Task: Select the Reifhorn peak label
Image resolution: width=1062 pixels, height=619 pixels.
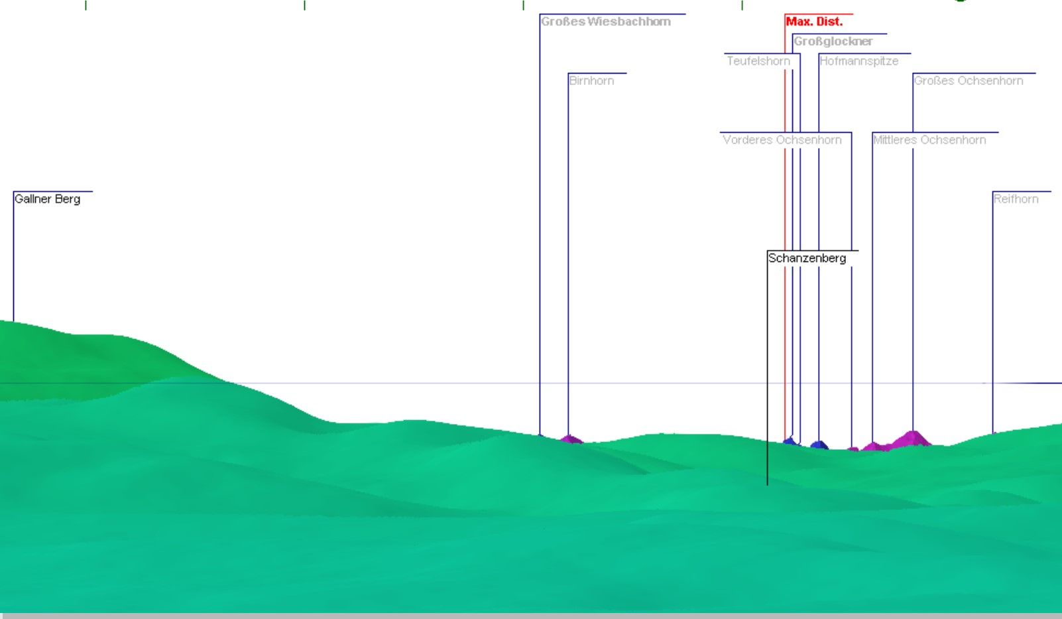Action: tap(1016, 199)
